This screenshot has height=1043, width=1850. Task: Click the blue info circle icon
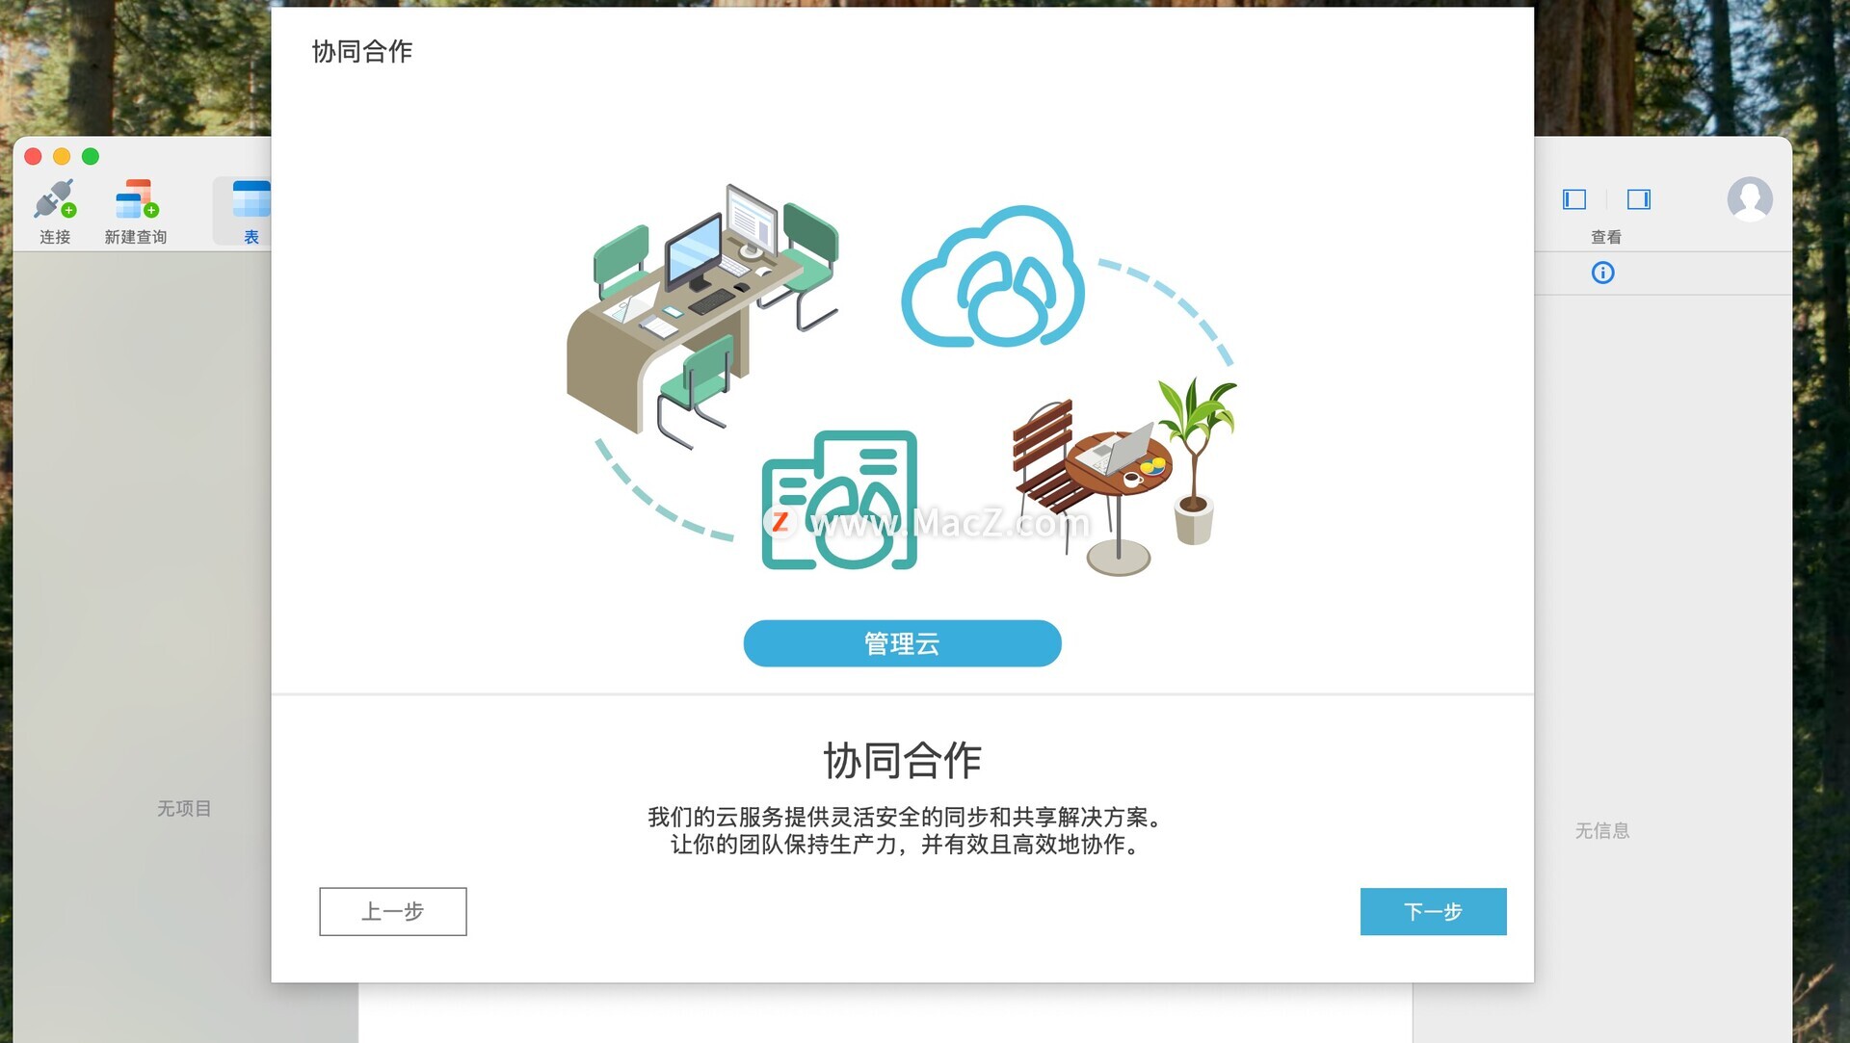pos(1602,274)
